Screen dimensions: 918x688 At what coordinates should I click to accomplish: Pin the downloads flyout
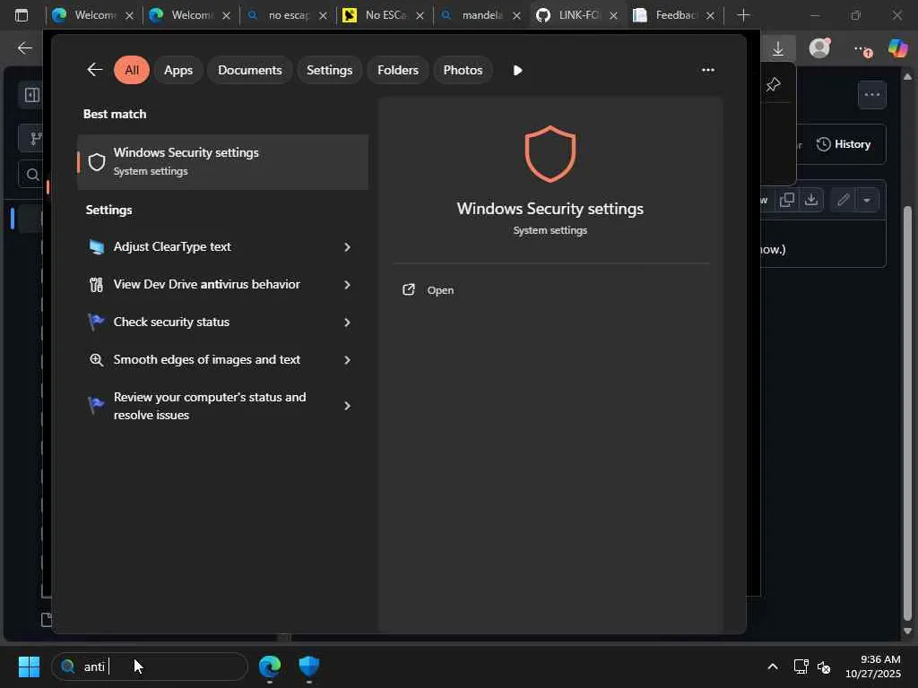click(x=773, y=85)
